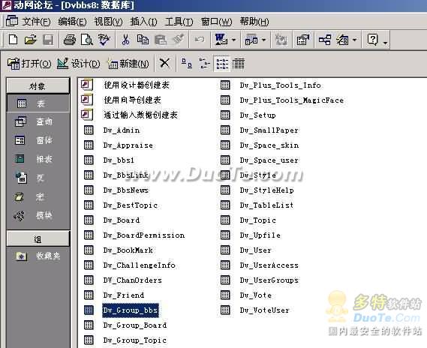
Task: Expand the New Object dropdown arrow
Action: (354, 40)
